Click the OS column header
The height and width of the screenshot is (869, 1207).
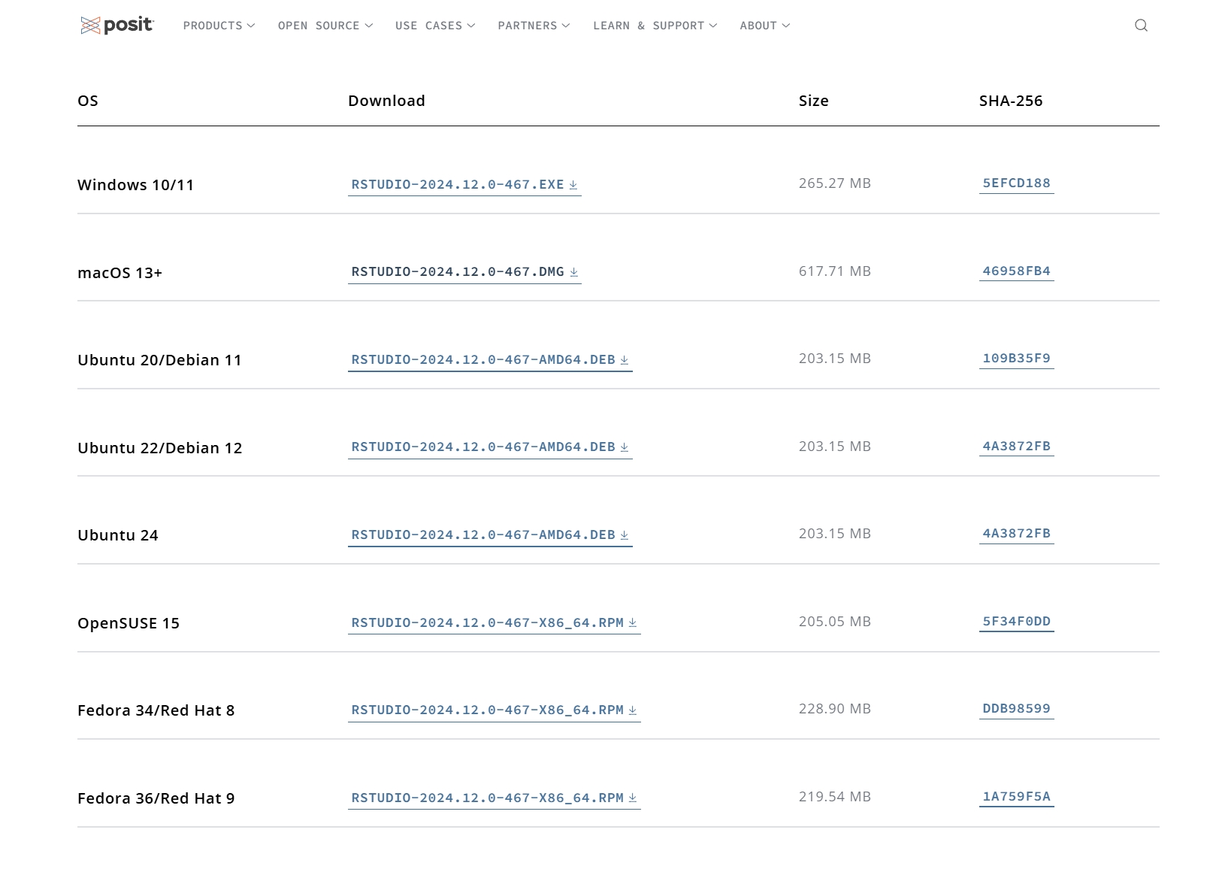point(88,101)
